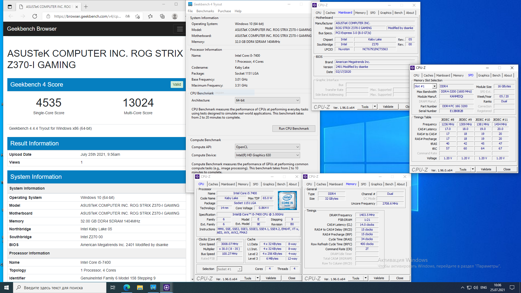521x293 pixels.
Task: Switch to Bench tab in SPD CPU-Z window
Action: 496,75
